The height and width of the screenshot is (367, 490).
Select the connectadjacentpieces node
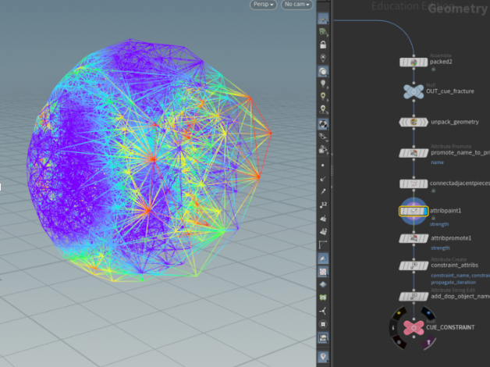click(x=414, y=183)
